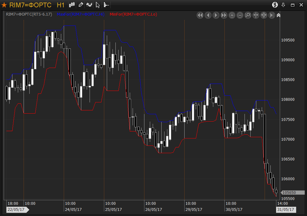Activate the cursor pointer tool
The height and width of the screenshot is (216, 307).
coord(98,5)
